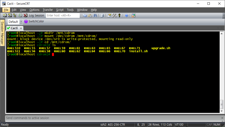Click the Help question mark icon
The image size is (225, 127).
pos(127,16)
